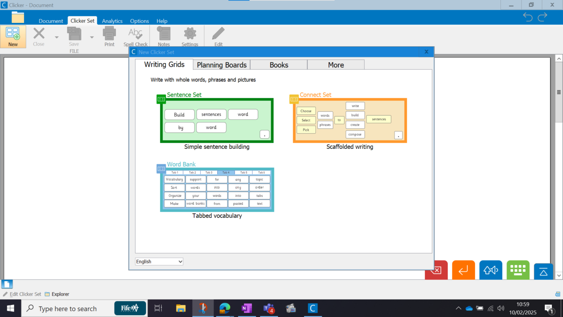Click the clock showing 10:59
The image size is (563, 317).
(523, 304)
